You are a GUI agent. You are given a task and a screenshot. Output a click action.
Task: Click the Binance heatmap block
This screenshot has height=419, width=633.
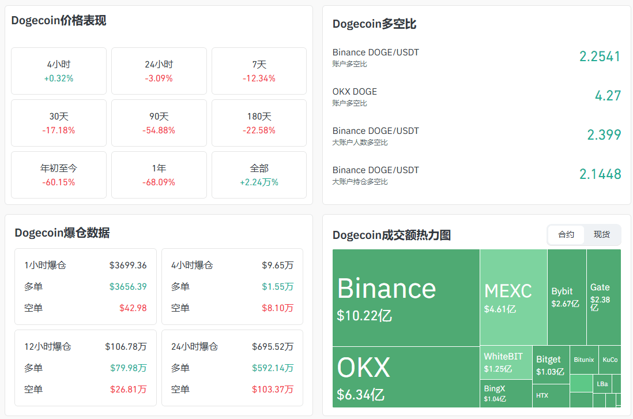406,298
